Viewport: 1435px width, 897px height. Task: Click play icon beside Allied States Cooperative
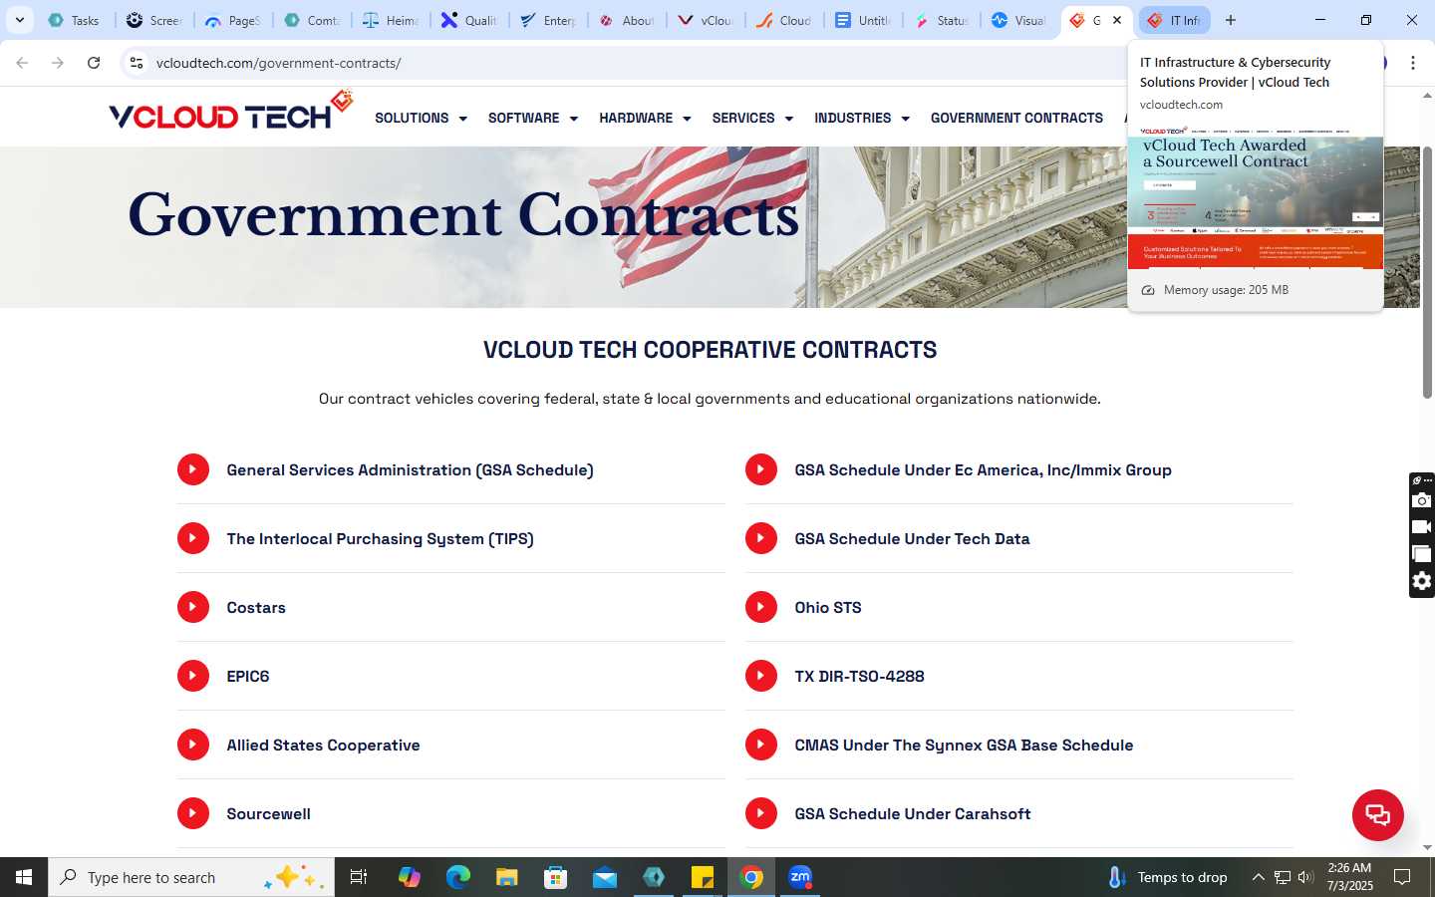193,745
